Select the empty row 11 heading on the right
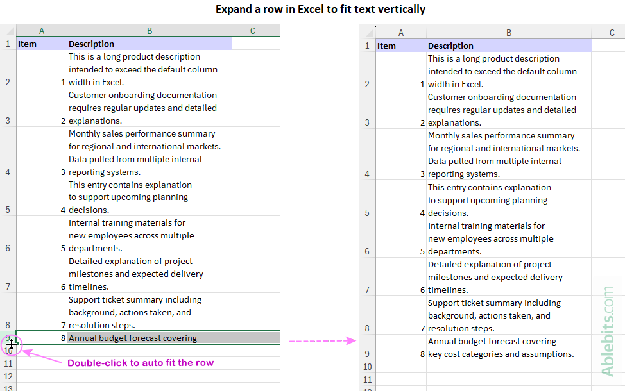The height and width of the screenshot is (391, 625). coord(367,379)
